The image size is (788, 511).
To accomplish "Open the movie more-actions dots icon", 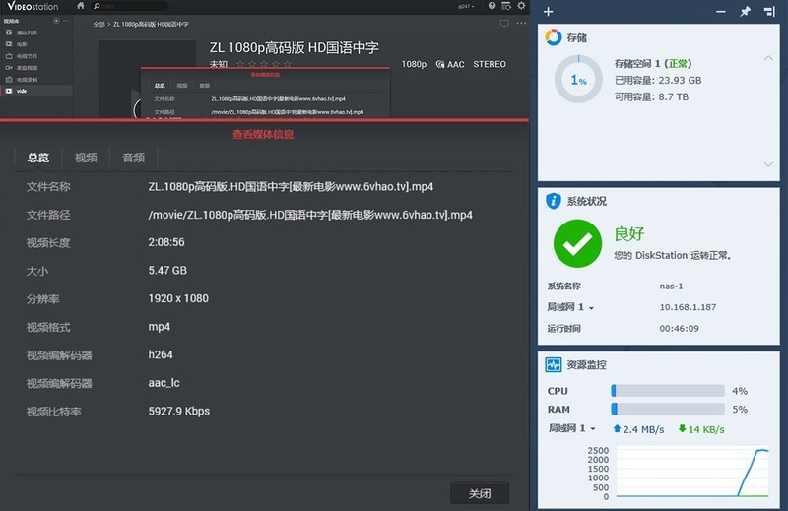I will 521,23.
